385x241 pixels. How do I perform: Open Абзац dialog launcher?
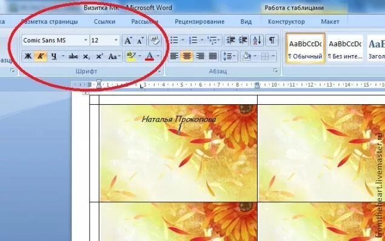(x=275, y=71)
